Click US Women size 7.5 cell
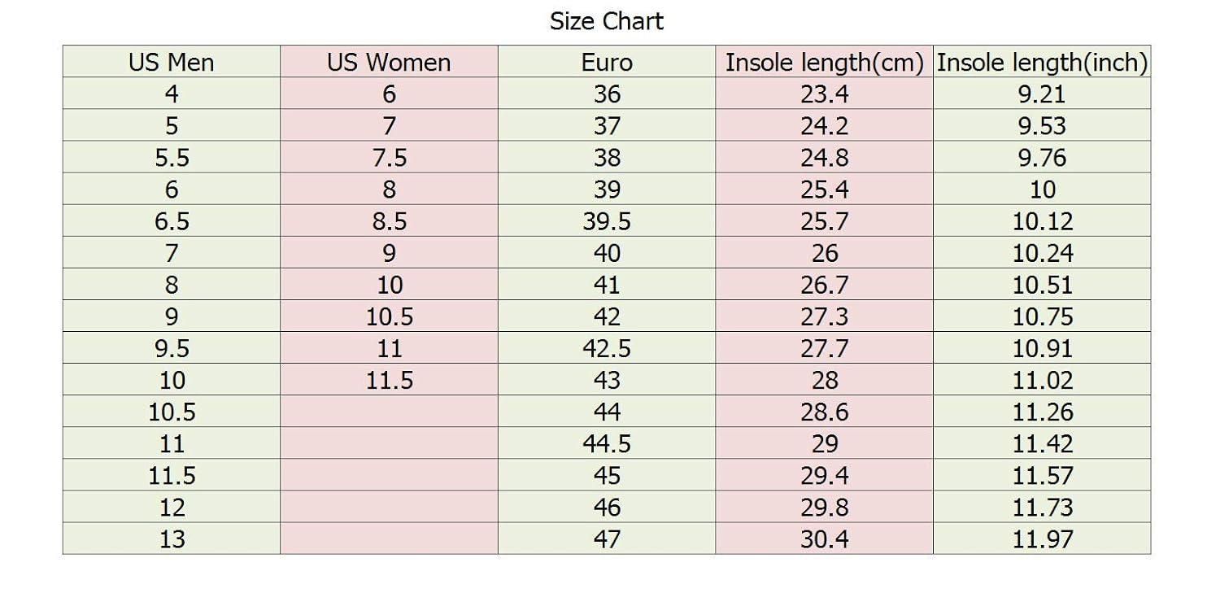The width and height of the screenshot is (1220, 593). [389, 158]
